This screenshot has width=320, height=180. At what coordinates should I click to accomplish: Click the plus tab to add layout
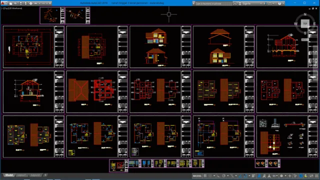coord(45,175)
